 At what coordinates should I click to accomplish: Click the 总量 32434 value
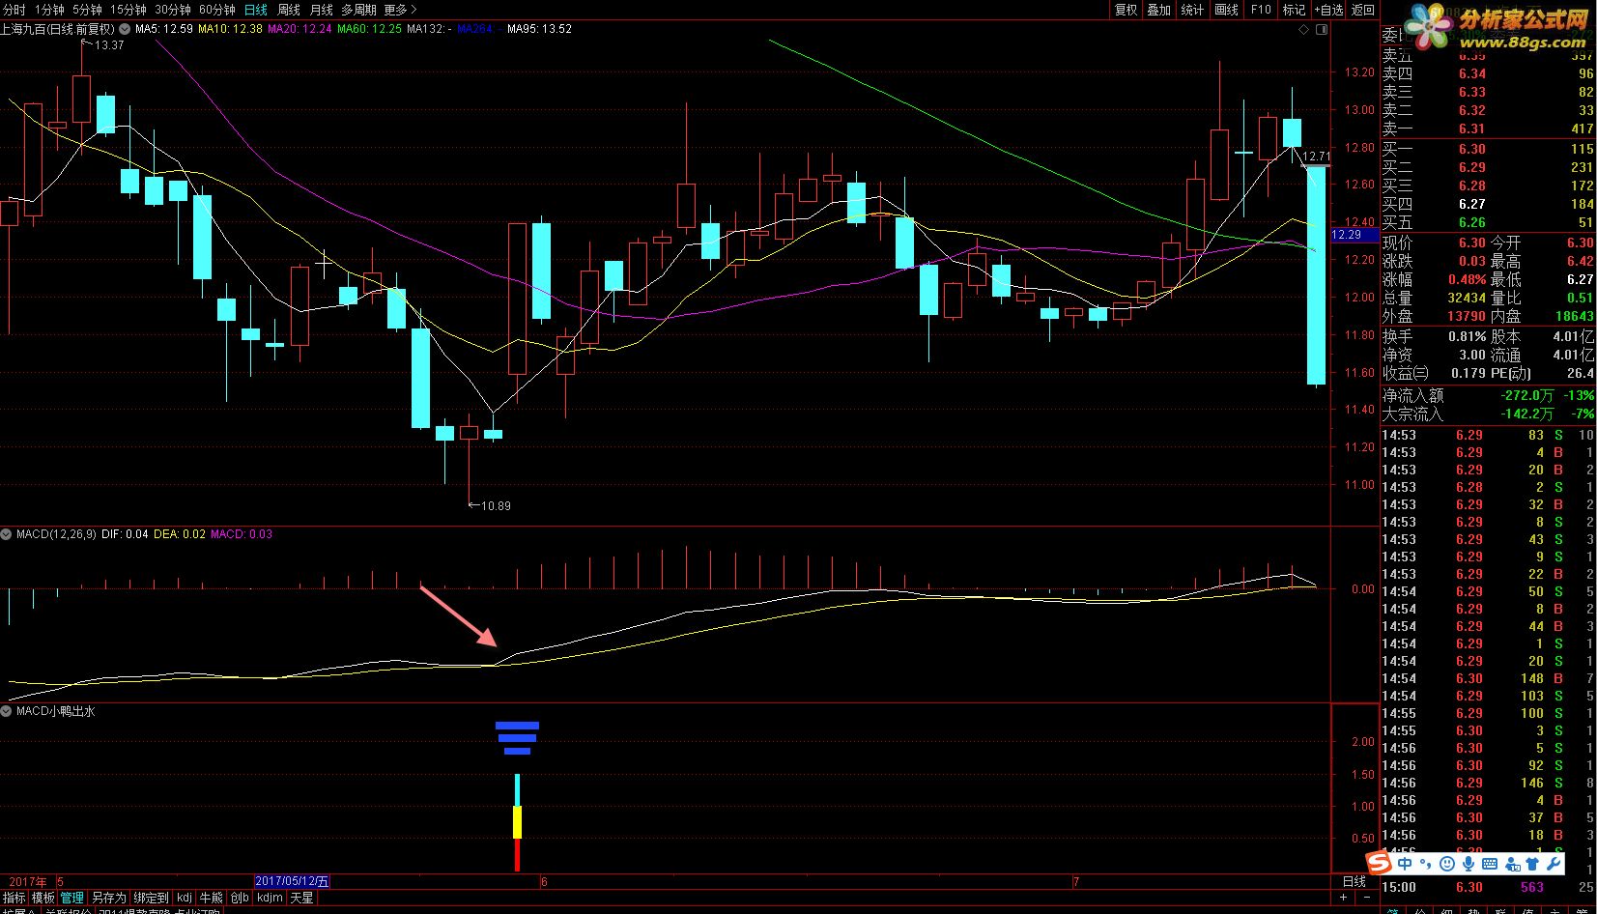point(1467,298)
